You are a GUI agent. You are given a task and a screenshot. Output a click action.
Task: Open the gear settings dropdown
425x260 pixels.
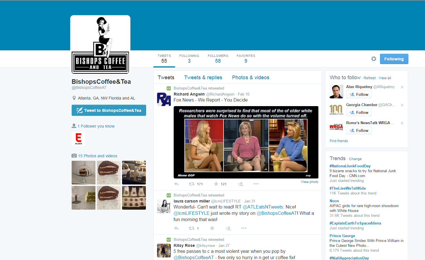click(x=374, y=59)
